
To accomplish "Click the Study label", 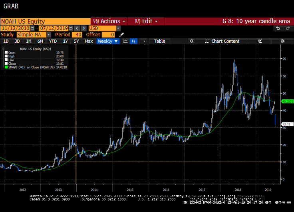I will 7,35.
